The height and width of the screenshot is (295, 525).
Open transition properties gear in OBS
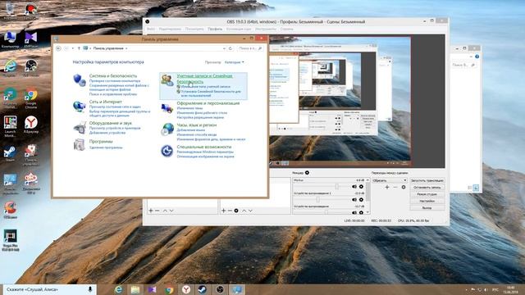click(404, 188)
